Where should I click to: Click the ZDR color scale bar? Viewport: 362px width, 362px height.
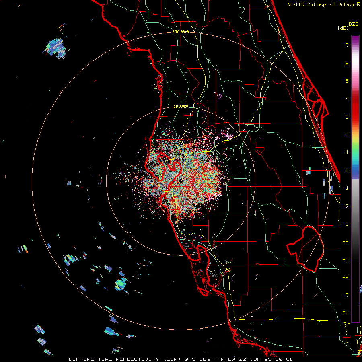click(355, 179)
